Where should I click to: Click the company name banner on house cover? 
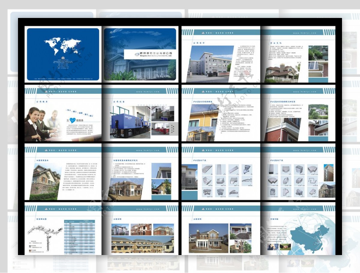pyautogui.click(x=149, y=54)
